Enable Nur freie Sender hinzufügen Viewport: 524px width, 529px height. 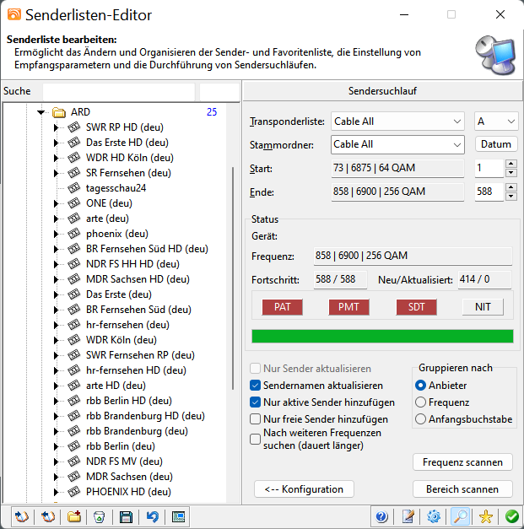tap(256, 418)
